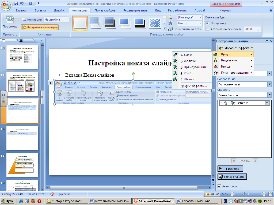Image resolution: width=274 pixels, height=205 pixels.
Task: Open Outline tab in left pane
Action: pyautogui.click(x=21, y=41)
